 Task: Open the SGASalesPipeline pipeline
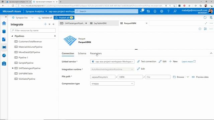pos(27,79)
